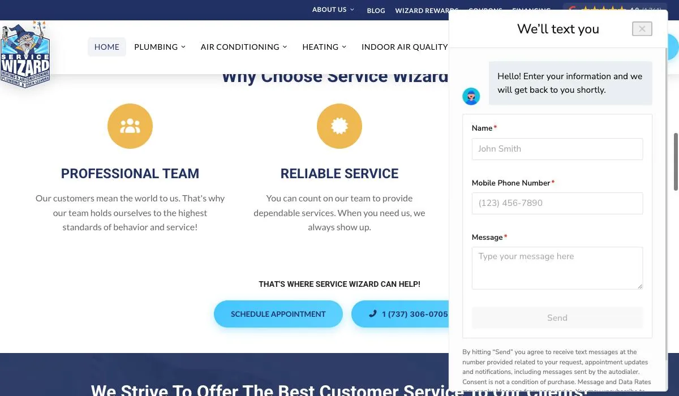Click the Reliable Service badge icon
Screen dimensions: 679x396
pos(339,126)
